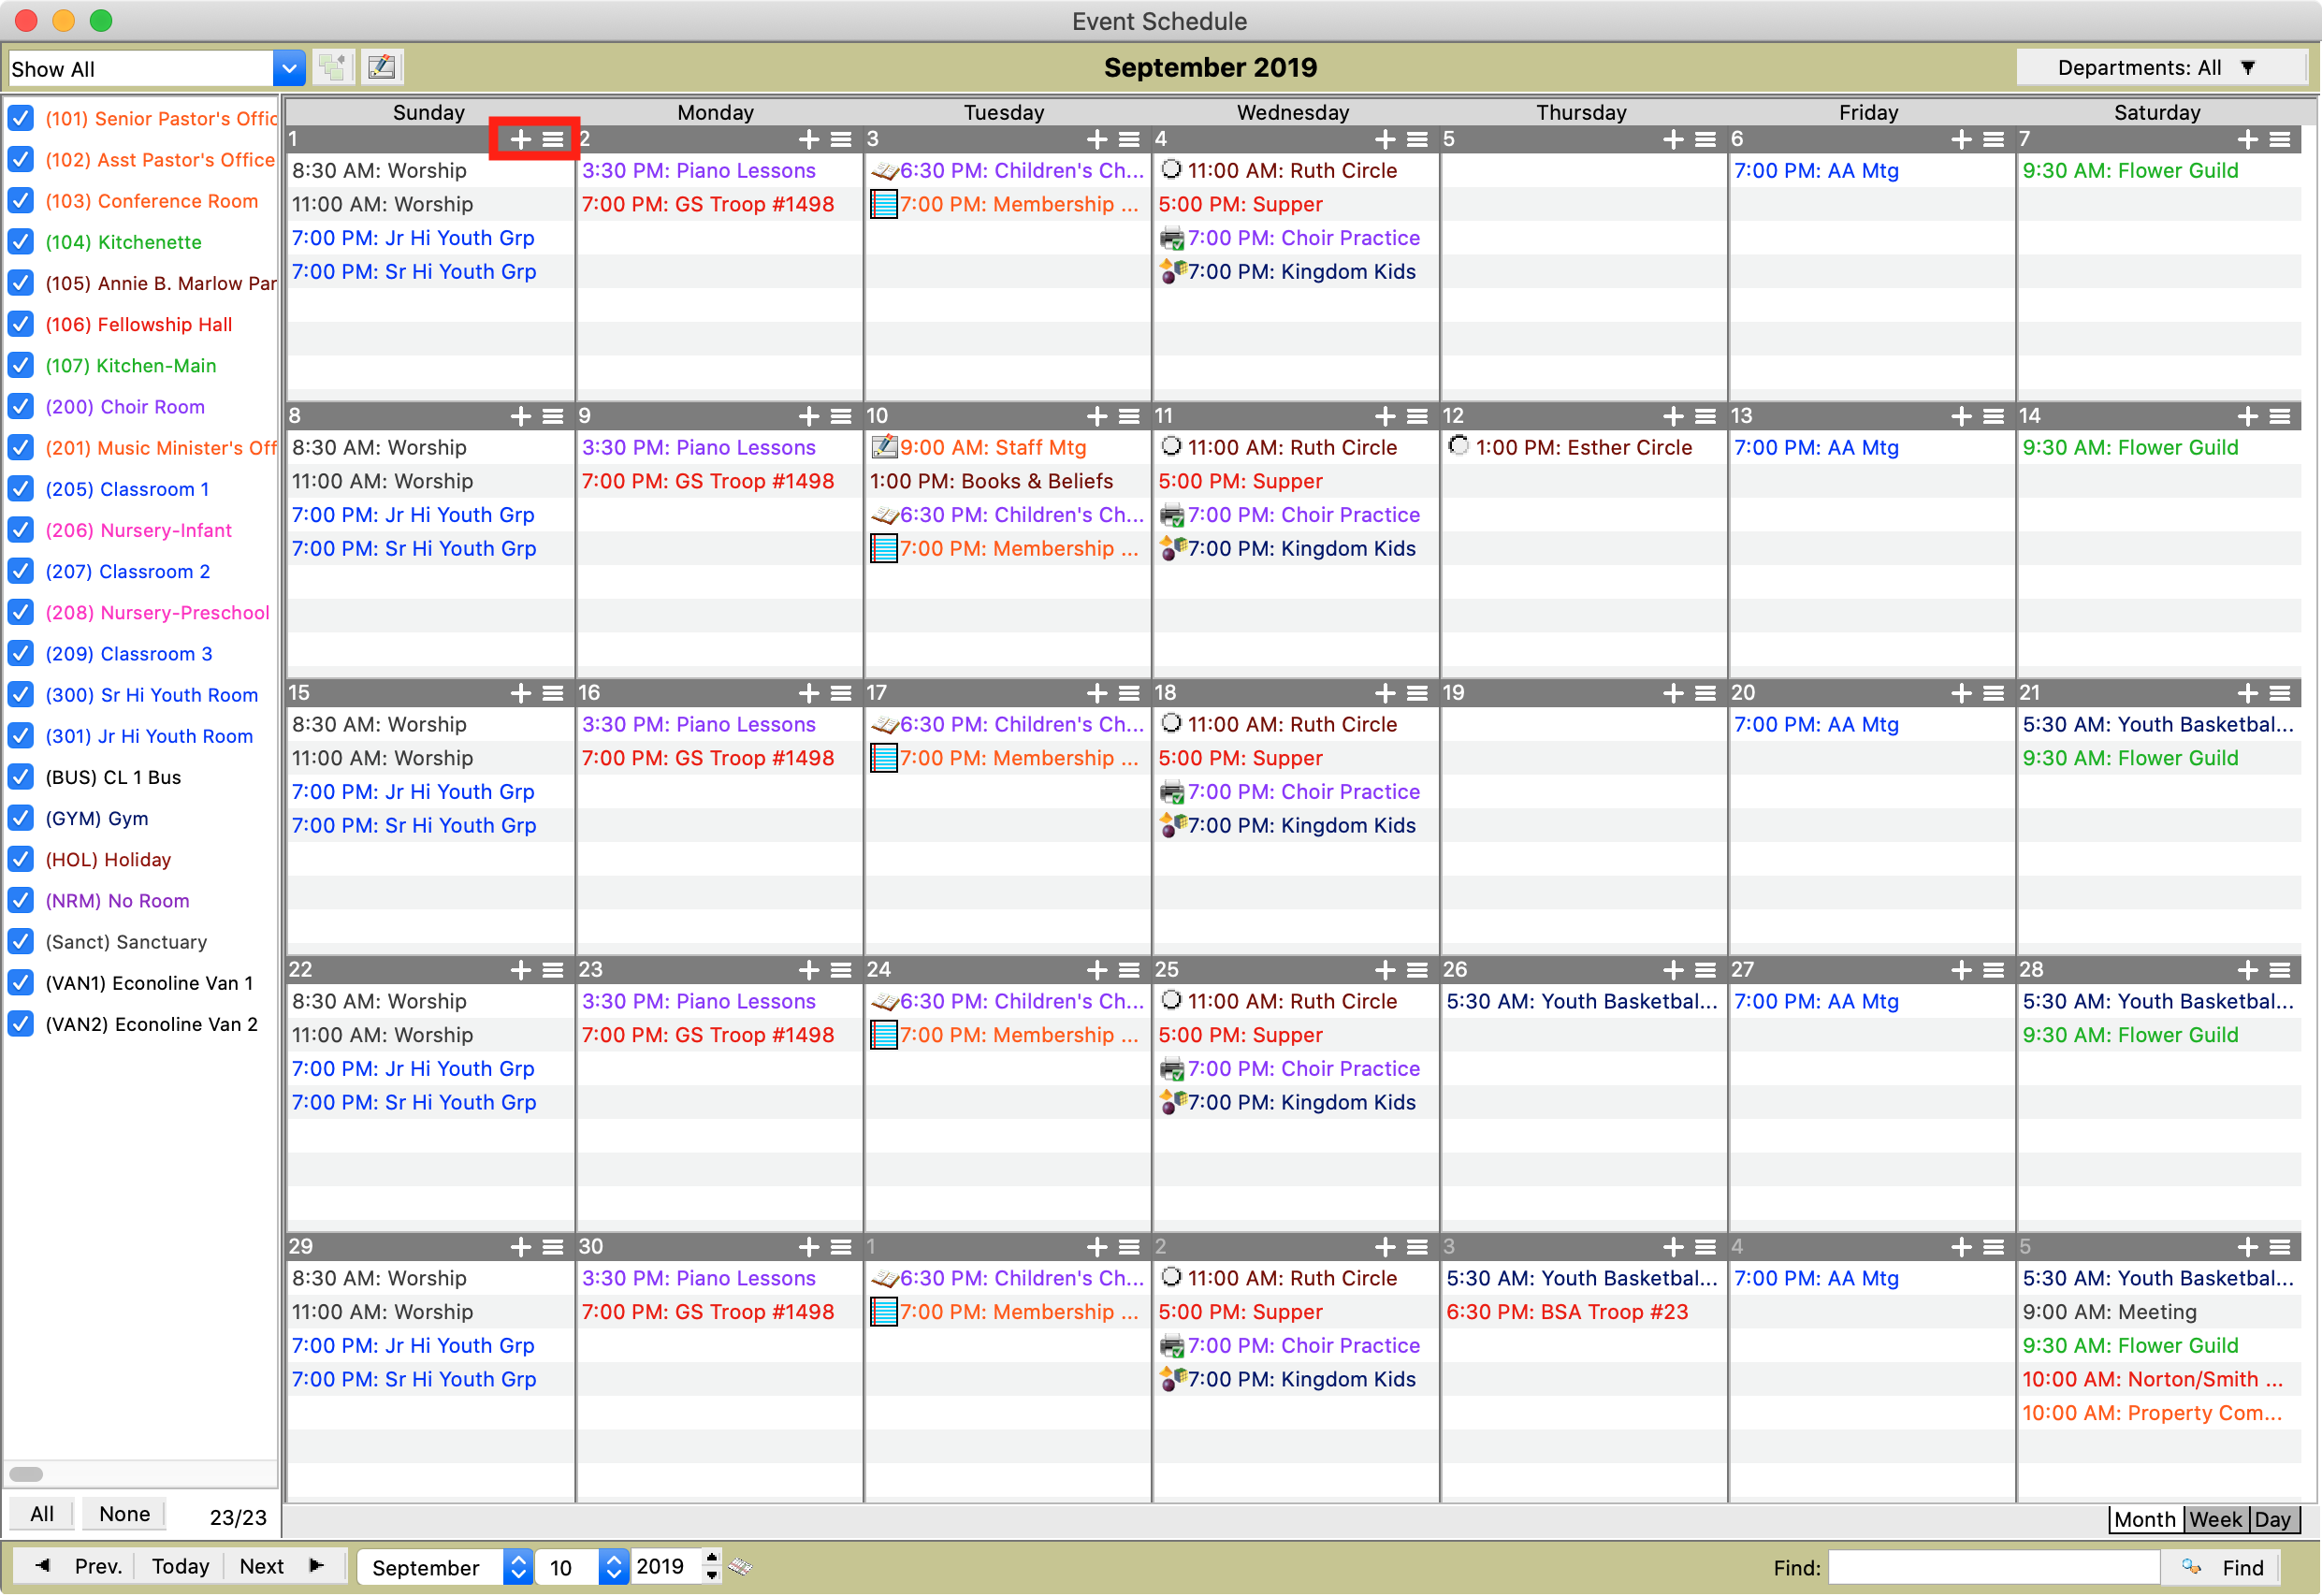Open the list menu icon for September 25
Viewport: 2322px width, 1596px height.
point(1417,971)
